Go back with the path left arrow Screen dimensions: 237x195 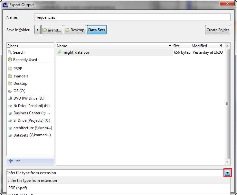point(37,30)
